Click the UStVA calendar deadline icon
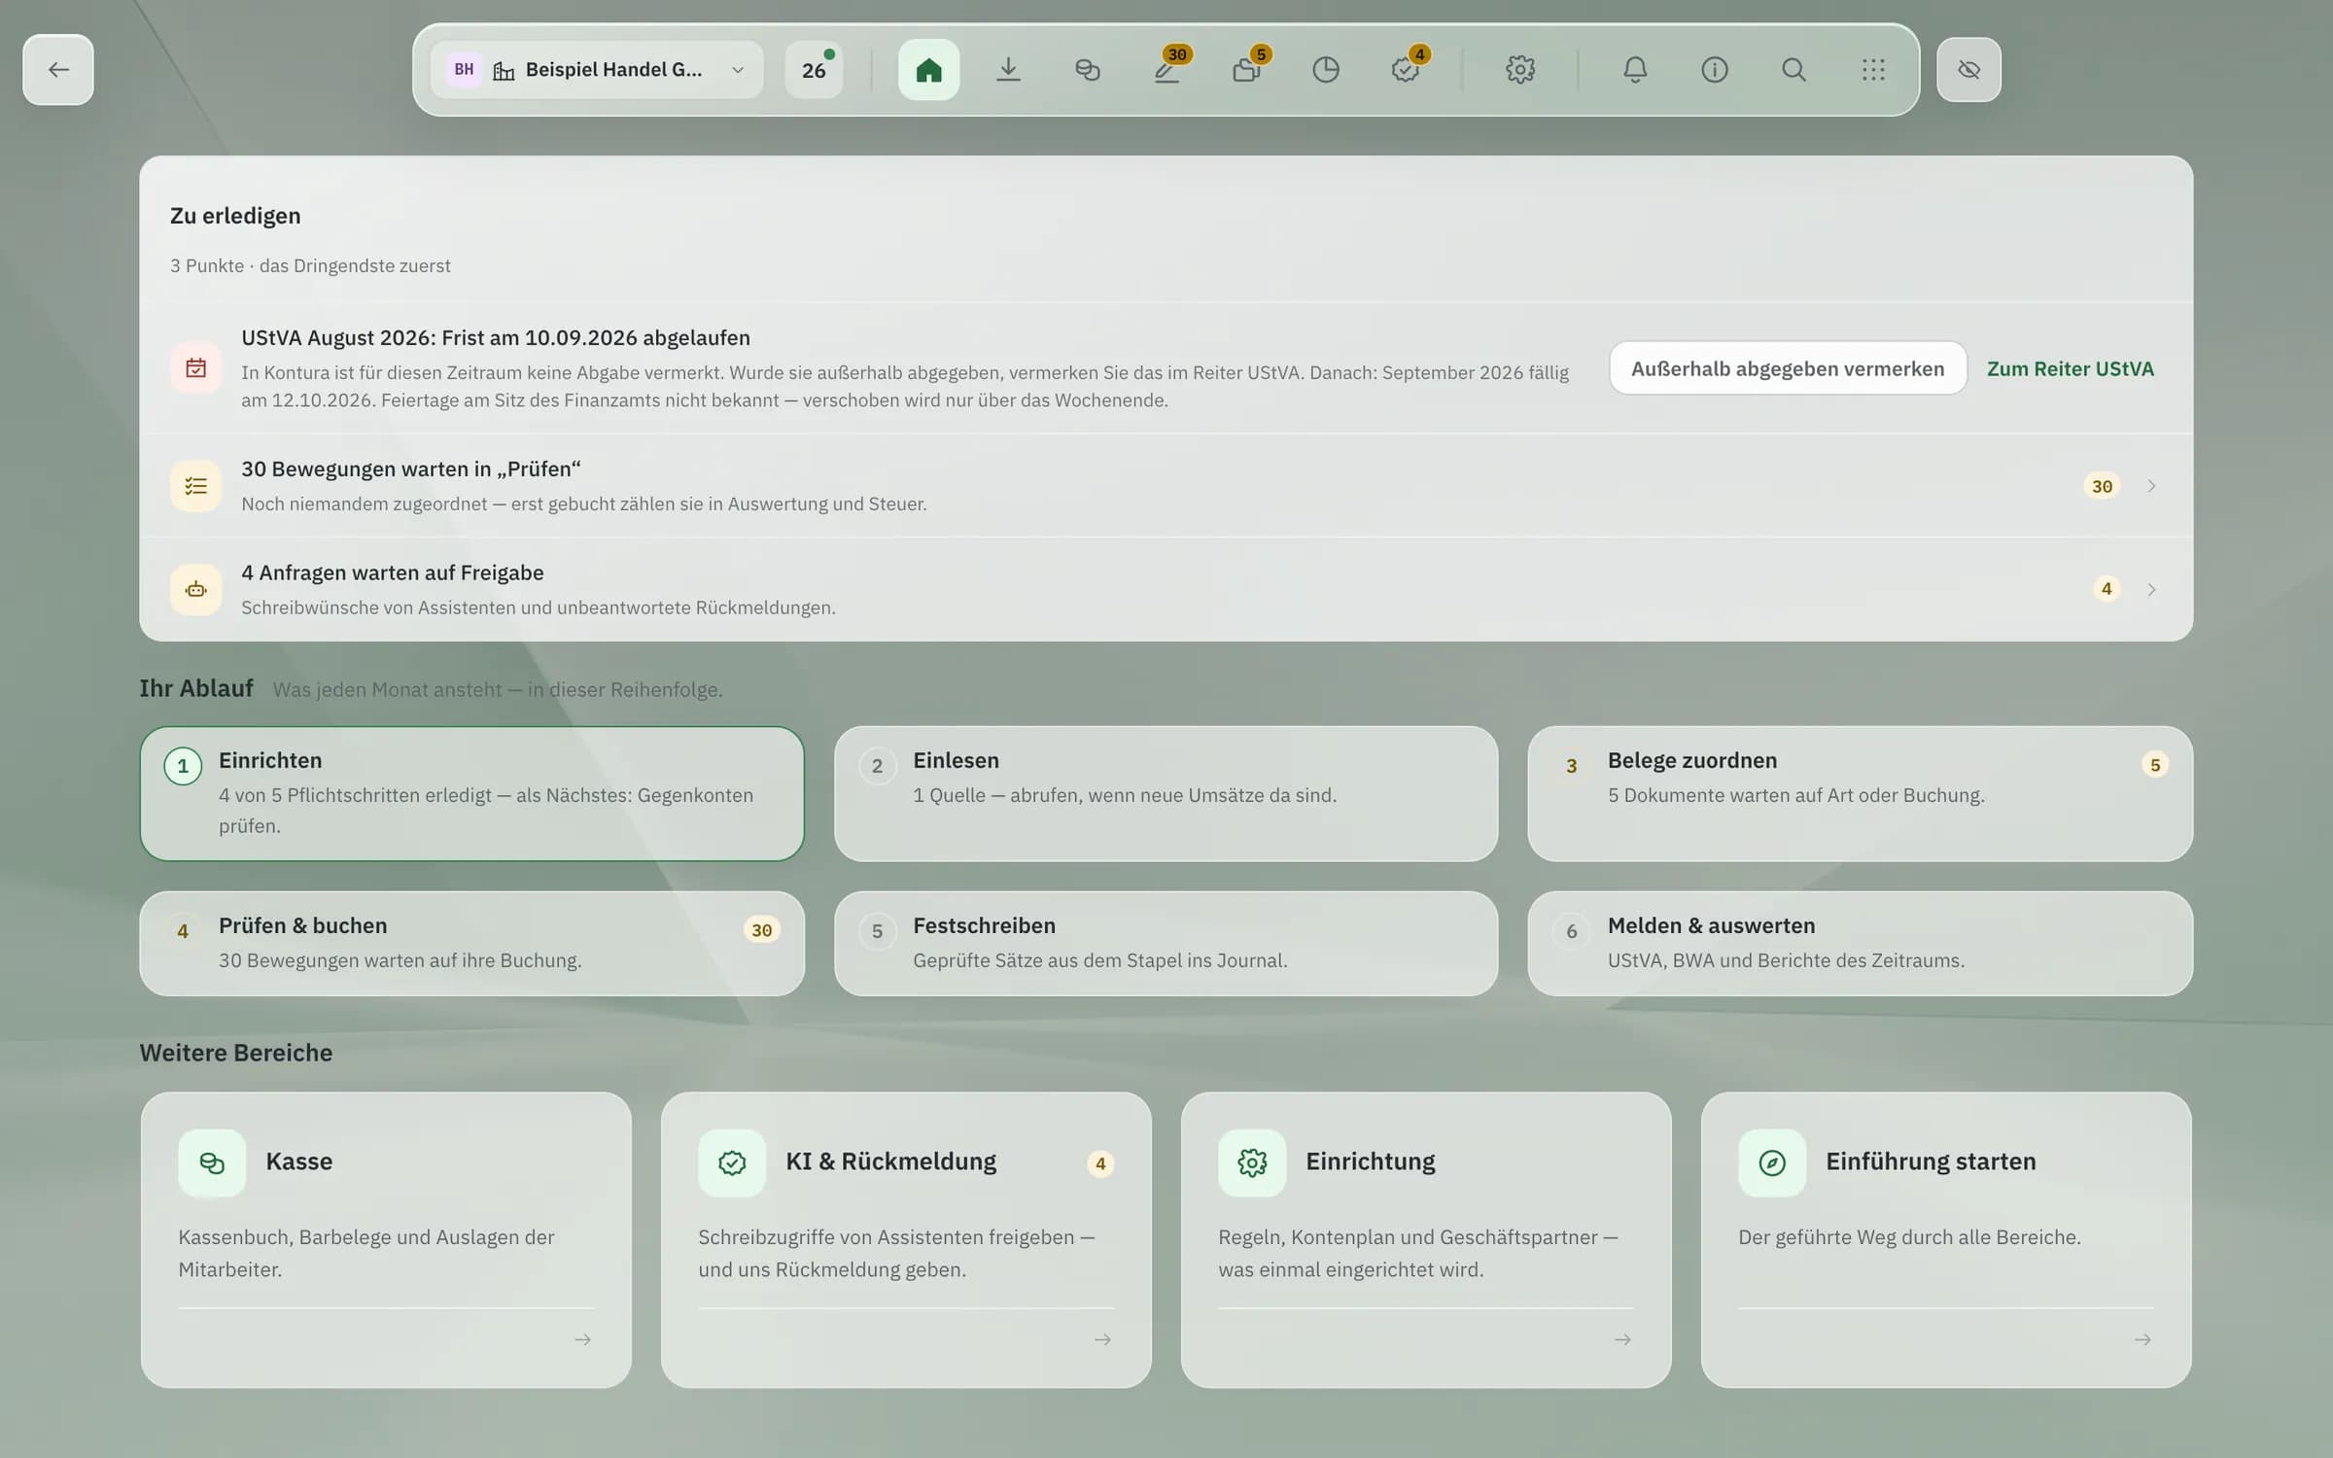Image resolution: width=2333 pixels, height=1458 pixels. pyautogui.click(x=195, y=368)
